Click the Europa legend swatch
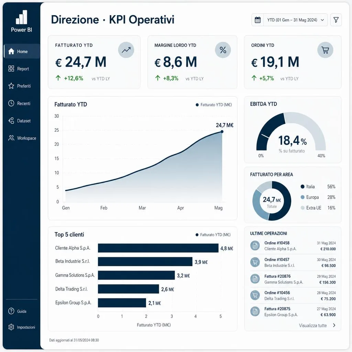The width and height of the screenshot is (352, 352). point(302,197)
